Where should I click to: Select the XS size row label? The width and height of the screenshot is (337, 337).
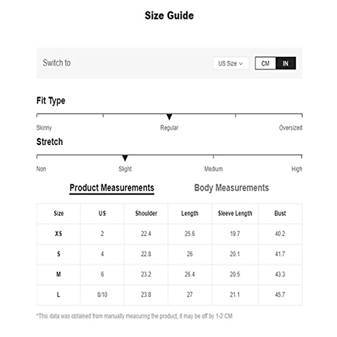click(x=58, y=234)
